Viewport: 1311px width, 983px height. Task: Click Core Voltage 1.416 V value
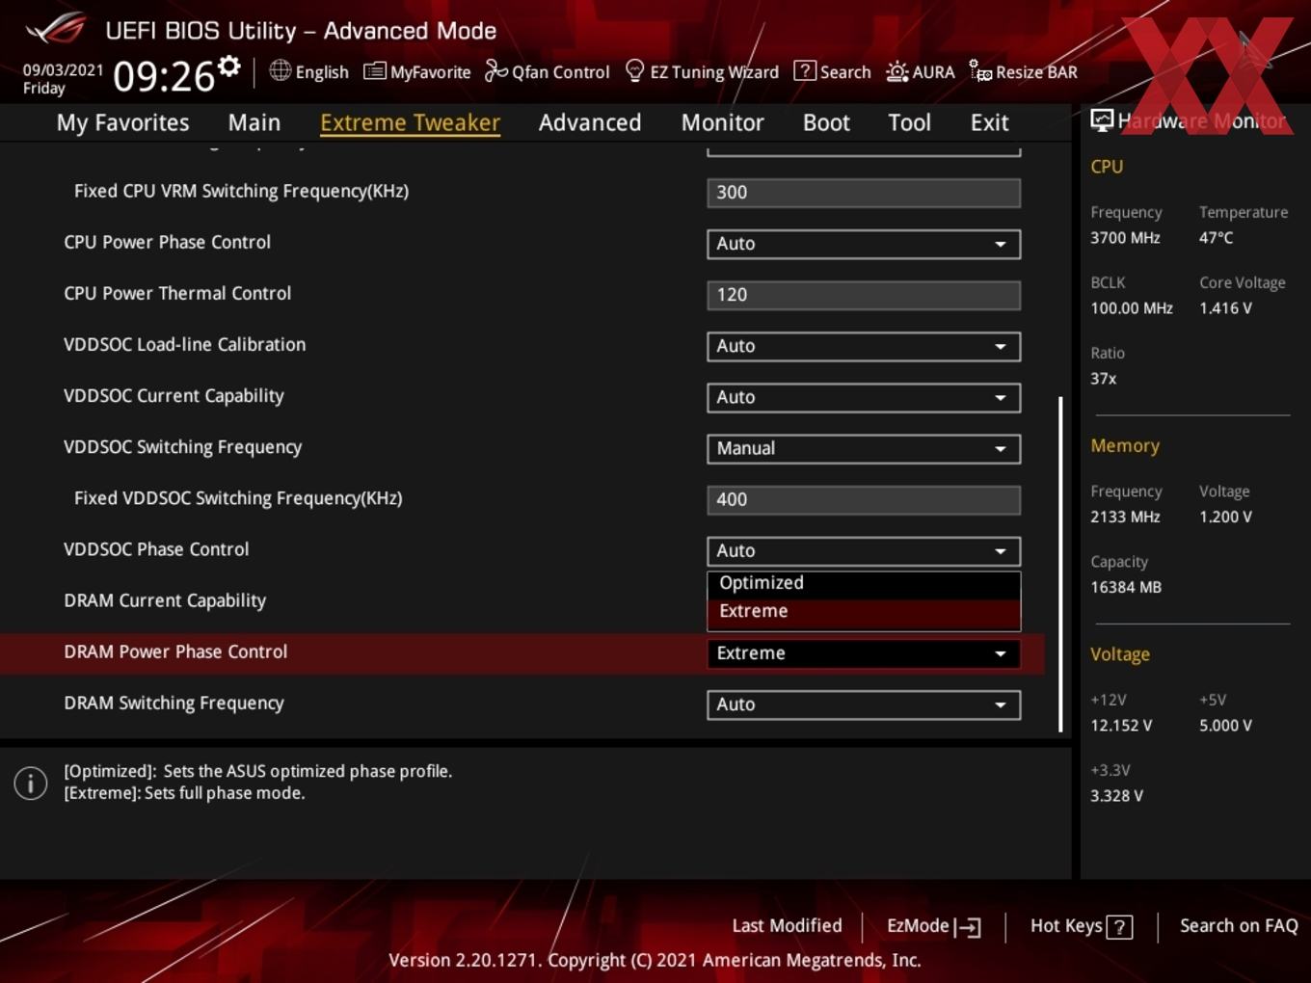coord(1225,308)
